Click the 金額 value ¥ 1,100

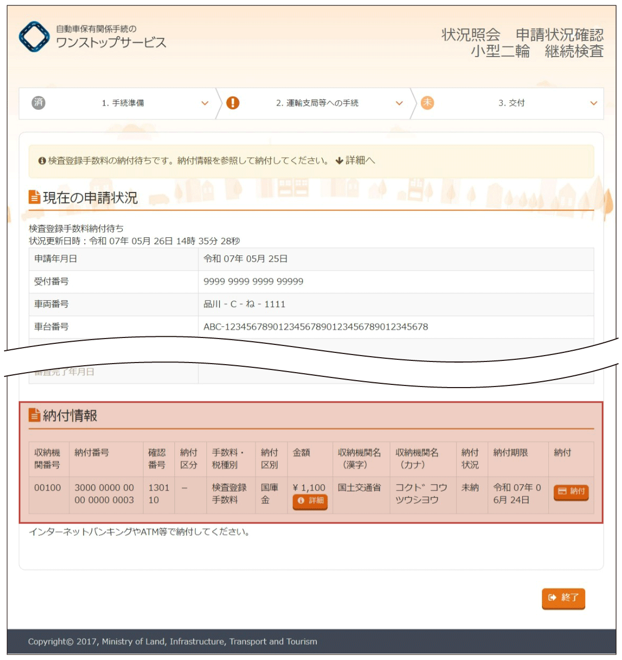pos(309,487)
